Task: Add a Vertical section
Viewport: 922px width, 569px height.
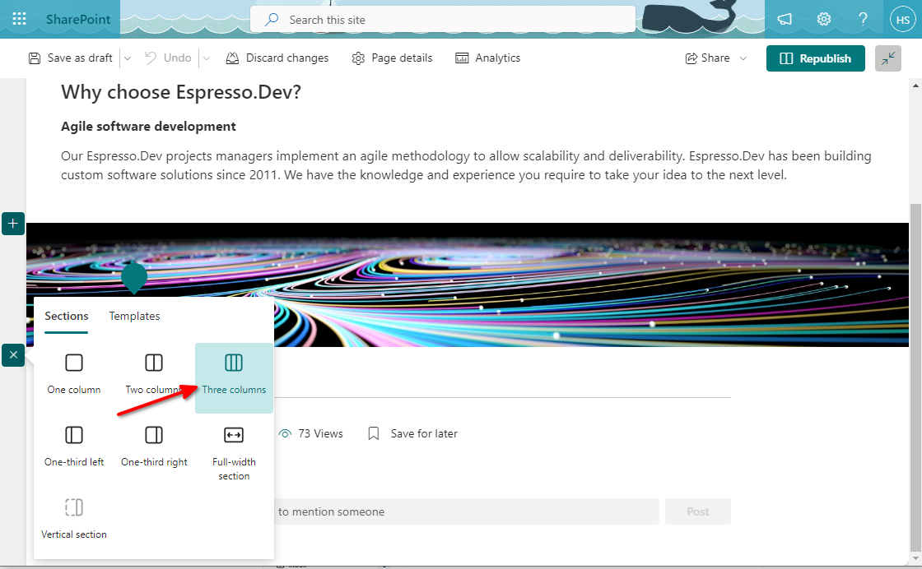Action: tap(74, 518)
